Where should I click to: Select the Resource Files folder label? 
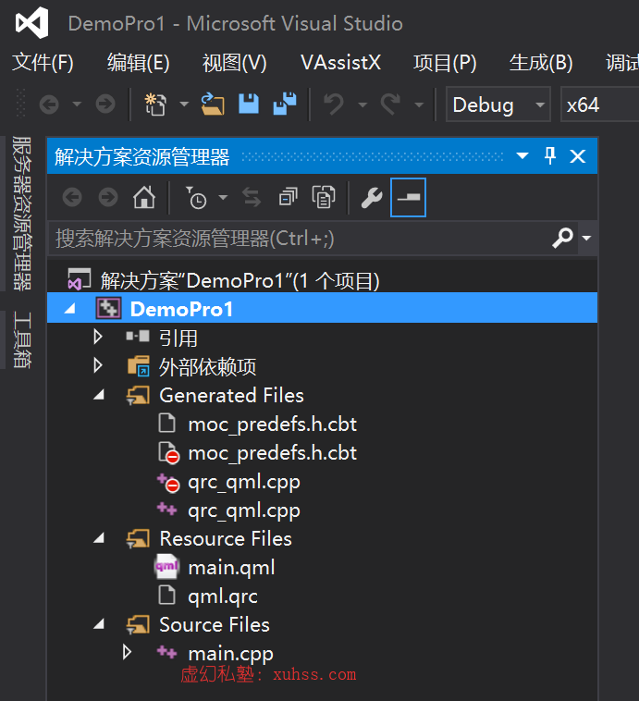[x=226, y=539]
